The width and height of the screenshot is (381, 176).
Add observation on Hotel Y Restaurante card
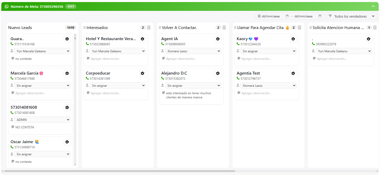(106, 59)
